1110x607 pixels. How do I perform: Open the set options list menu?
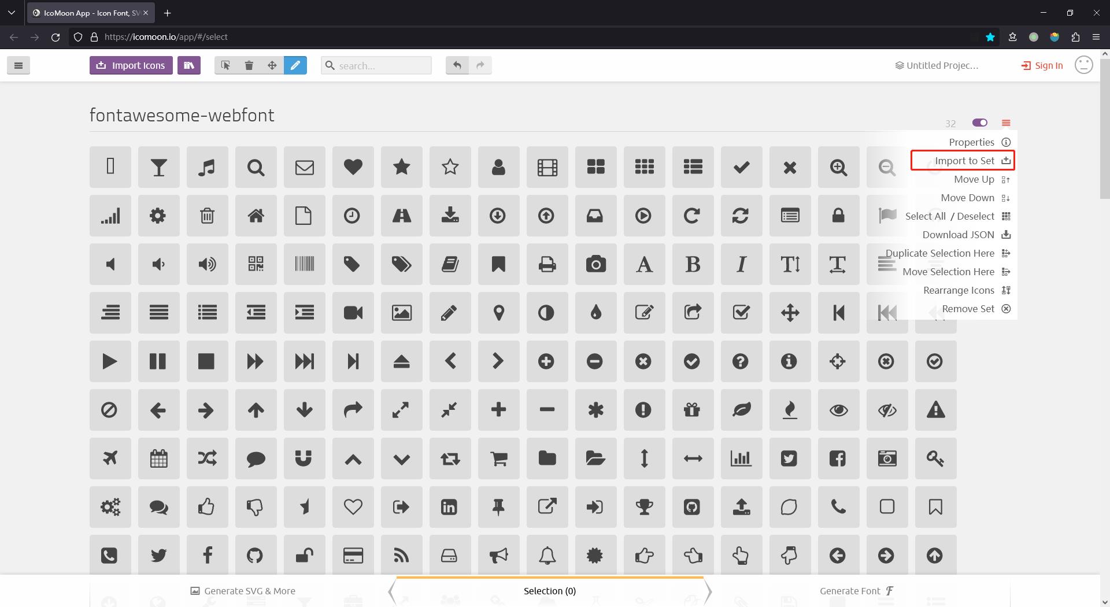1006,123
